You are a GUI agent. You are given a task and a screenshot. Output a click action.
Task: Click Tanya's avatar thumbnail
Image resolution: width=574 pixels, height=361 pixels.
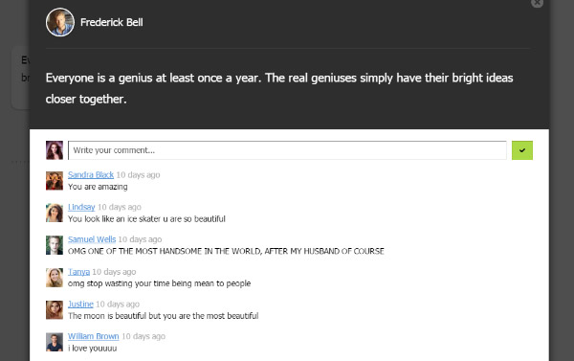click(x=55, y=278)
